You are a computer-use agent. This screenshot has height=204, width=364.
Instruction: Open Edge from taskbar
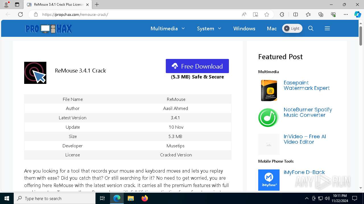(x=117, y=198)
